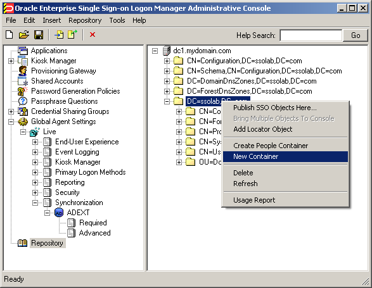Expand the Event Logging node
The width and height of the screenshot is (372, 288).
pyautogui.click(x=35, y=152)
